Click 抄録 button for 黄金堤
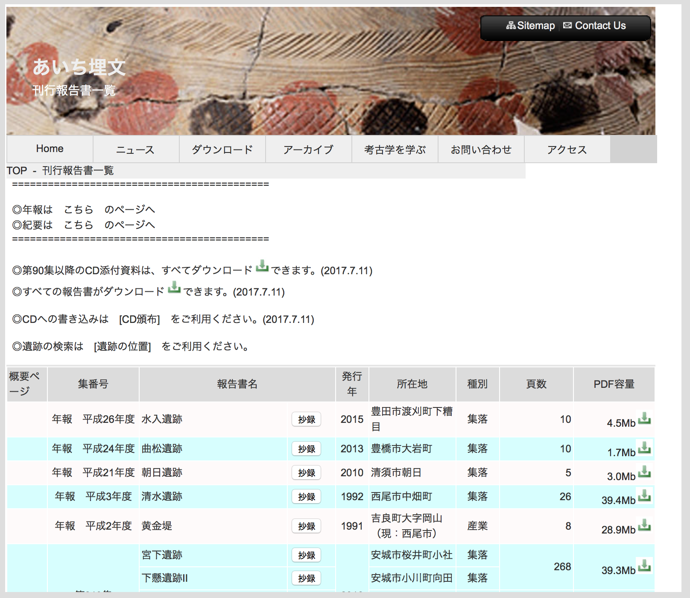Image resolution: width=690 pixels, height=598 pixels. click(x=307, y=526)
